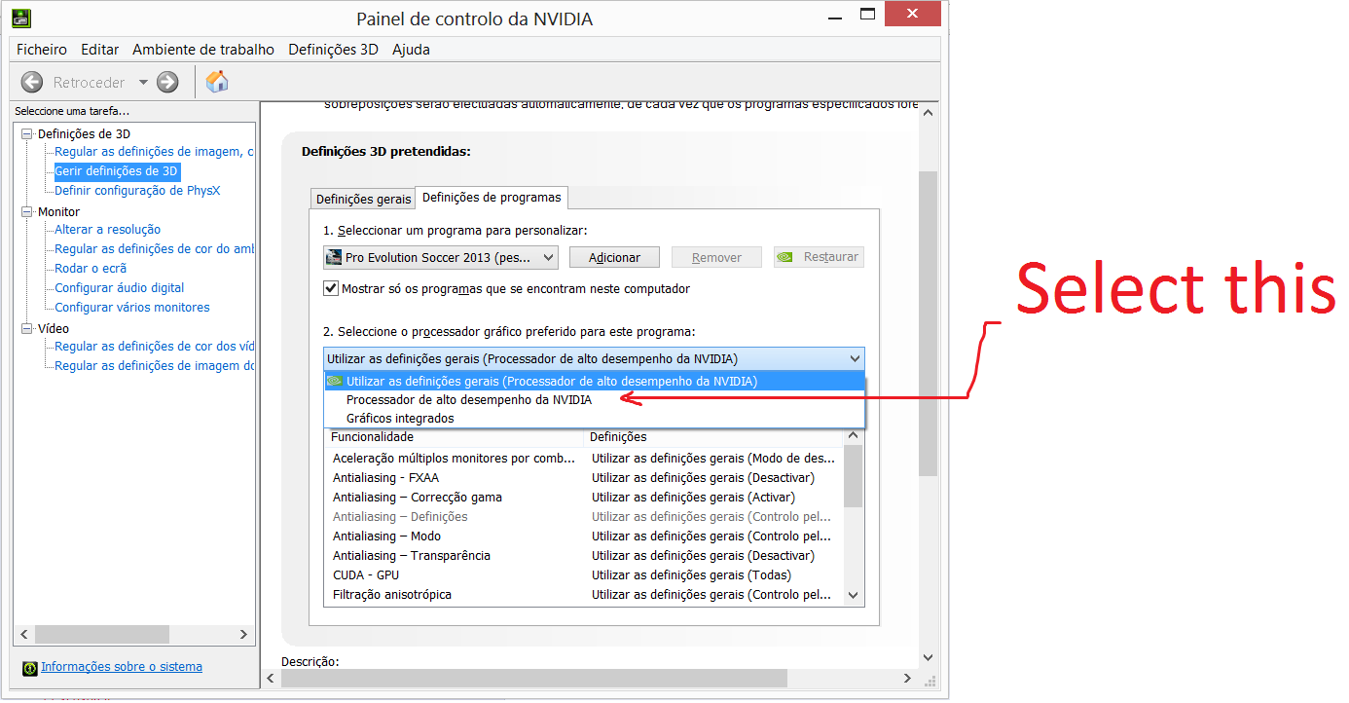Collapse the Vídeo tree node

pyautogui.click(x=28, y=329)
